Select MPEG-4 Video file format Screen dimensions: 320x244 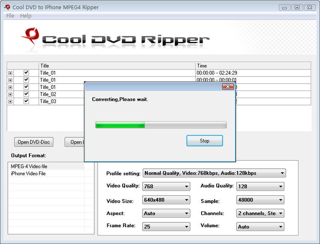click(29, 167)
